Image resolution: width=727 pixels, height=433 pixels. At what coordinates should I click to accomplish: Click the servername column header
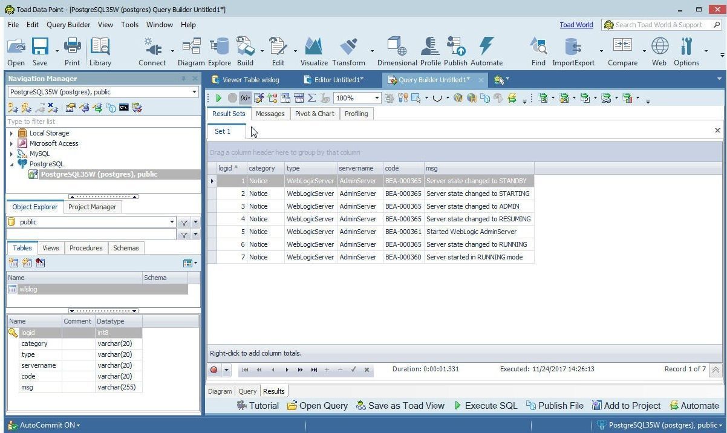(x=360, y=168)
